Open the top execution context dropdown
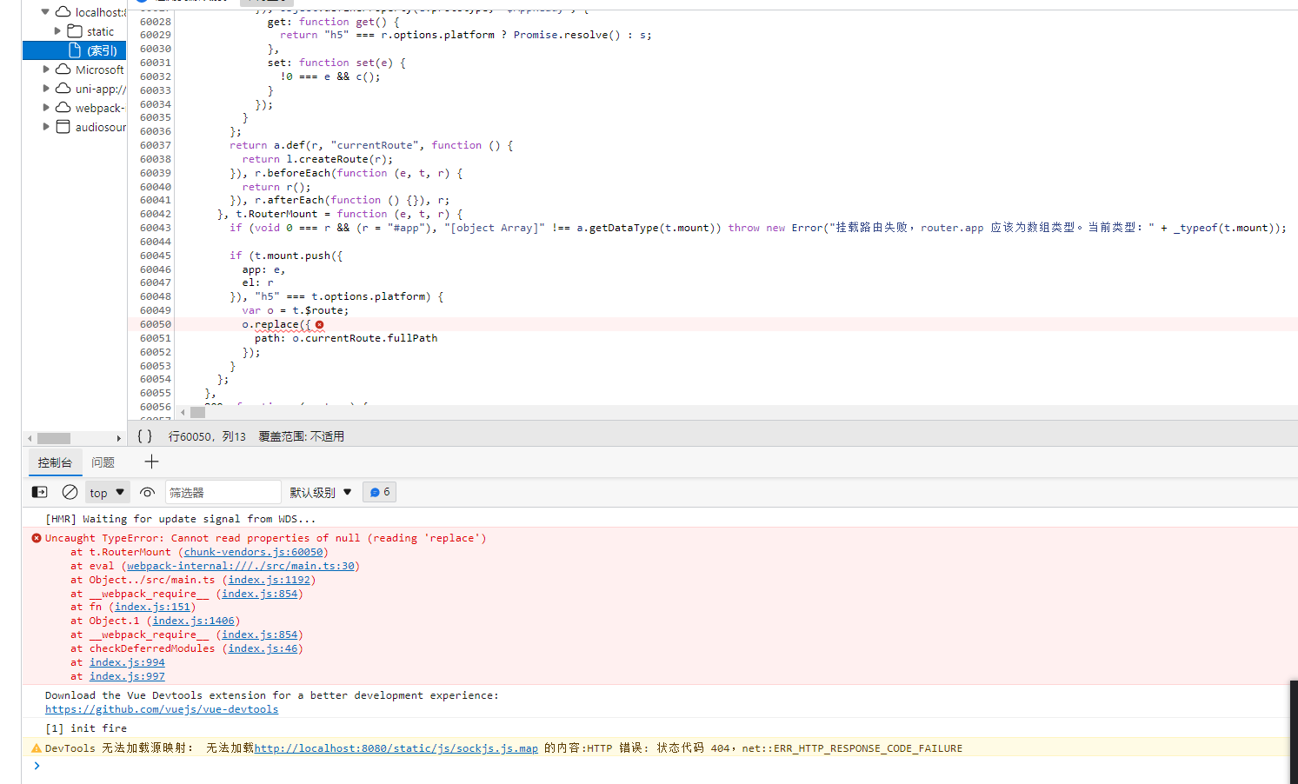This screenshot has height=784, width=1298. [106, 491]
